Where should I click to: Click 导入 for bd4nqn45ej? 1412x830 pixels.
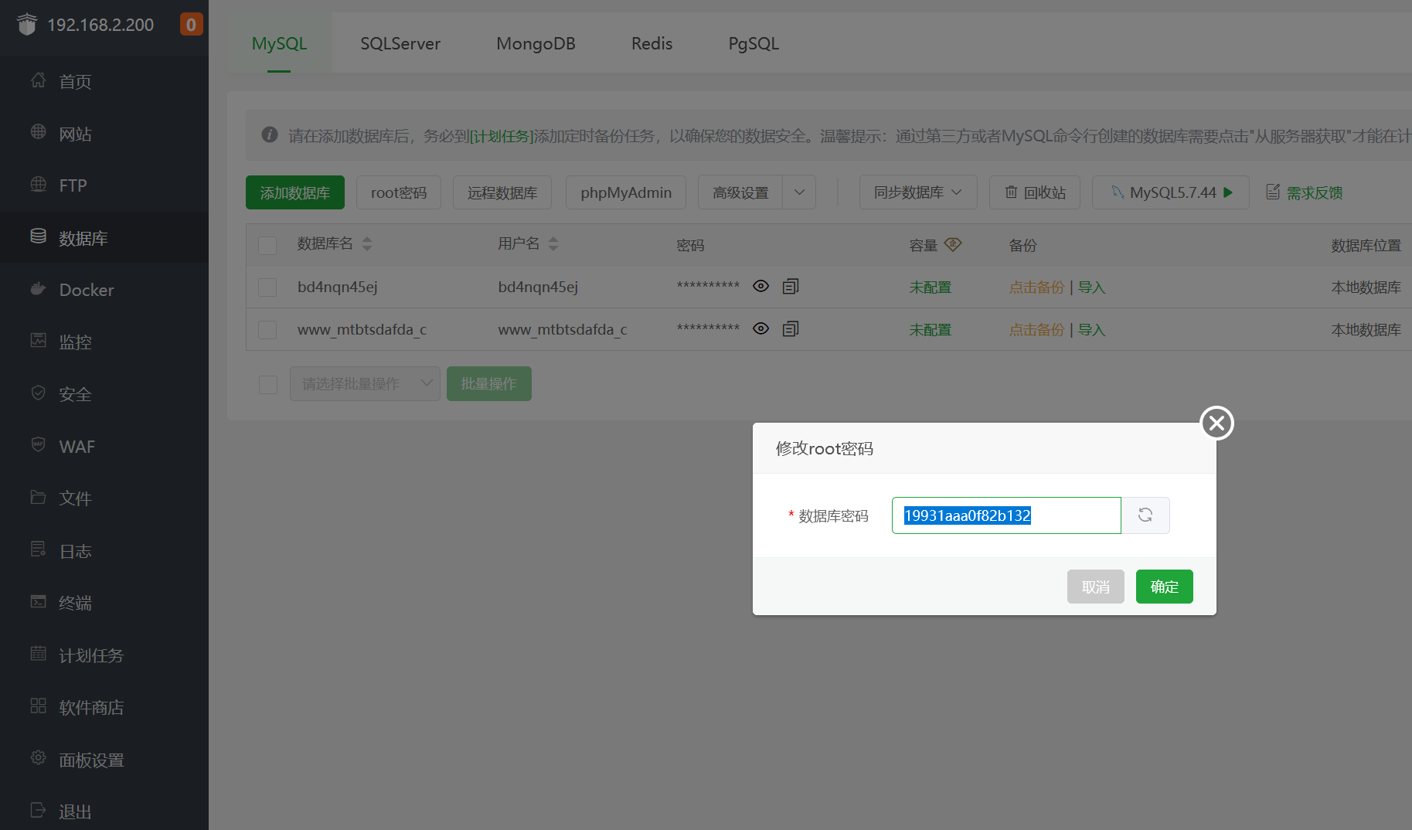[1092, 287]
